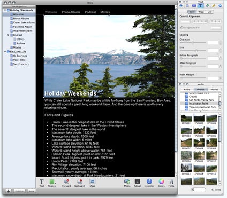Open the Site inspector globe tab
Screen dimensions: 227x198
click(181, 6)
